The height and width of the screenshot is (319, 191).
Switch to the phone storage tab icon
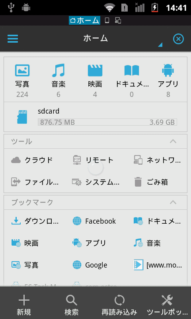[x=107, y=20]
